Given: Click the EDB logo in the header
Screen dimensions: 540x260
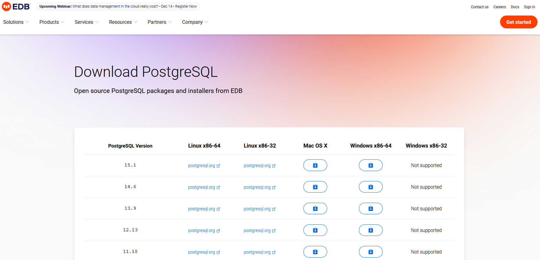Looking at the screenshot, I should tap(16, 6).
